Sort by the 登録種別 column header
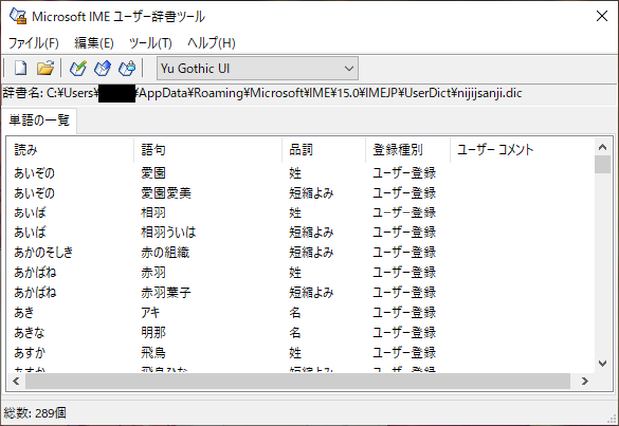This screenshot has height=426, width=619. click(x=408, y=150)
